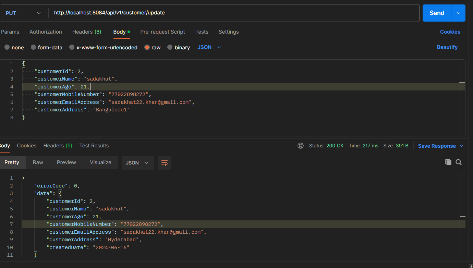Collapse the data object fold bracket in response
The image size is (473, 268).
pos(60,194)
